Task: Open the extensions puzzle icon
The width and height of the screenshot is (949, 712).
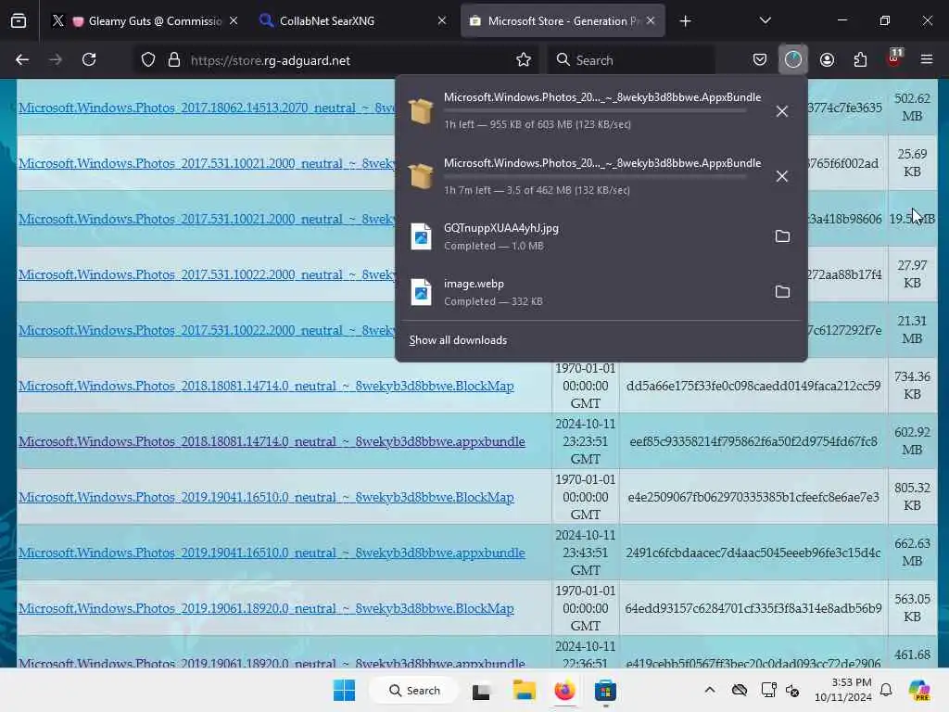Action: (861, 60)
